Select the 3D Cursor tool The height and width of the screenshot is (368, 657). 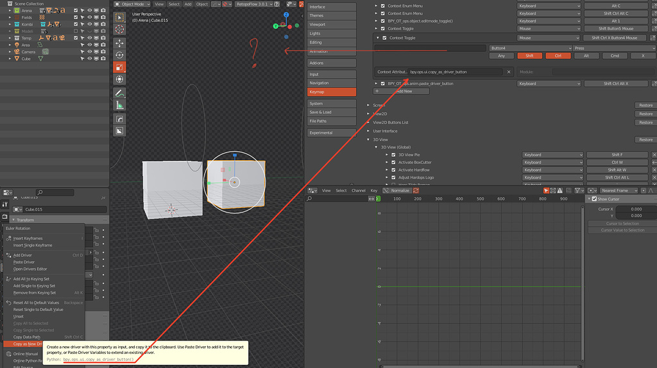click(120, 29)
